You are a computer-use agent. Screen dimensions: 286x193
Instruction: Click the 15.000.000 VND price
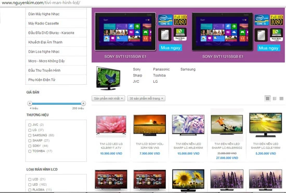188,153
